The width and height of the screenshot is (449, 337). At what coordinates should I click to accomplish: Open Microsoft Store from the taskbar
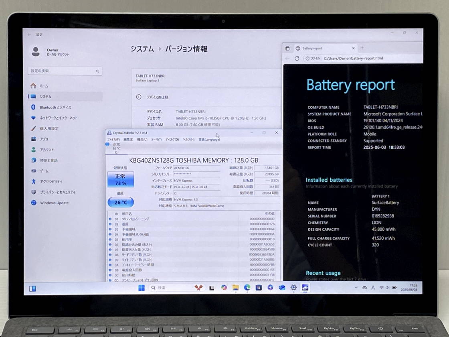[x=259, y=287]
